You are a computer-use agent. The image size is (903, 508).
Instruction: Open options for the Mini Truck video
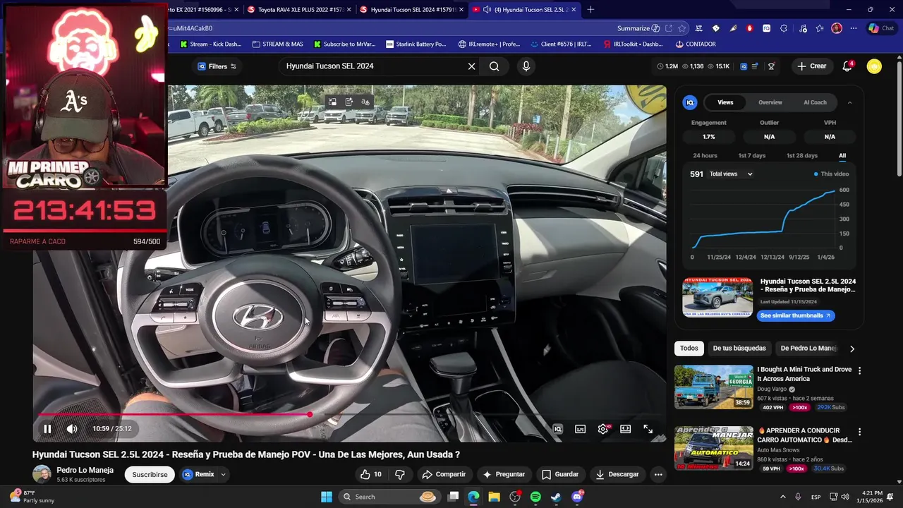pyautogui.click(x=859, y=370)
